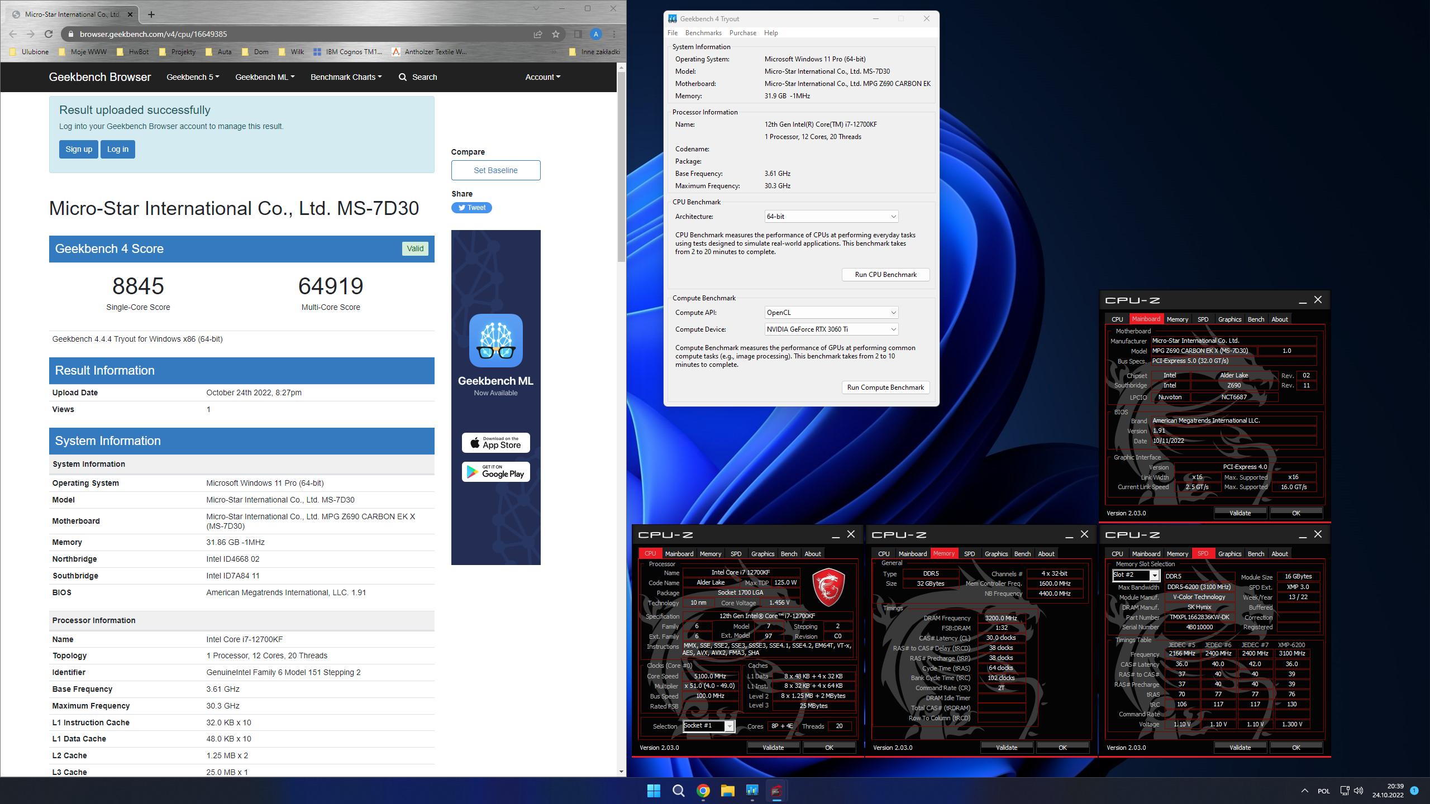Click the Geekbench ML app icon
The width and height of the screenshot is (1430, 804).
point(496,341)
